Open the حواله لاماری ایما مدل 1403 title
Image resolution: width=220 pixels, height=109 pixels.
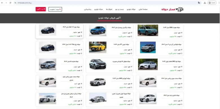click(171, 95)
